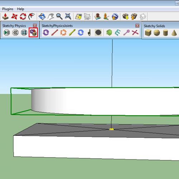Close the SketchyPhysicsJoints toolbar
The image size is (179, 179).
pos(137,25)
